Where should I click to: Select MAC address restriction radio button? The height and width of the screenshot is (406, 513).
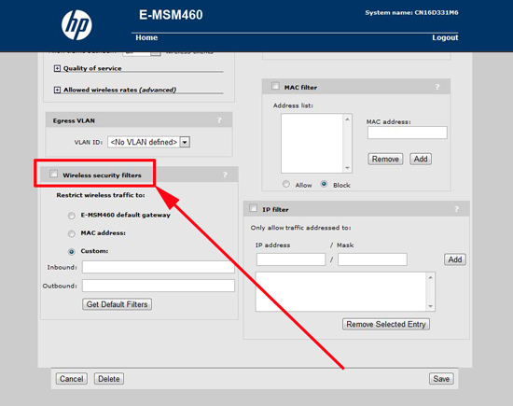point(71,233)
